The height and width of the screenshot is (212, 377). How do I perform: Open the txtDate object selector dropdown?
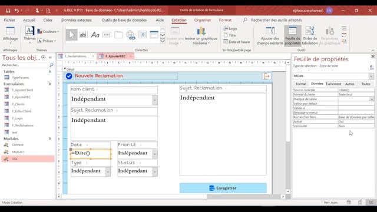pos(372,76)
